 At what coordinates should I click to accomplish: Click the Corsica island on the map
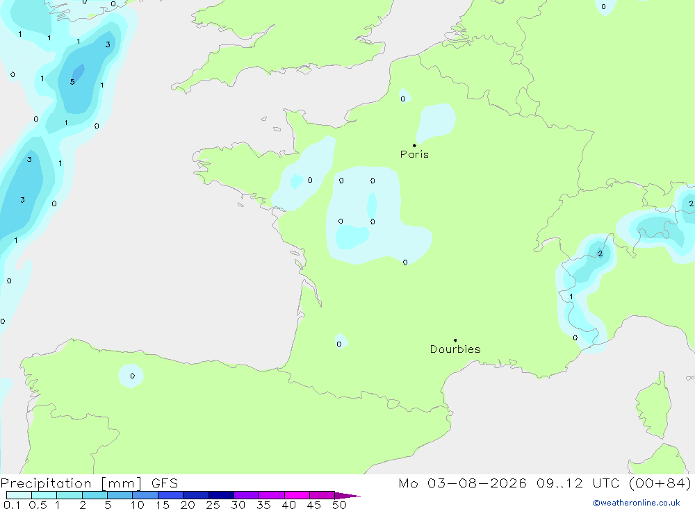[x=654, y=406]
